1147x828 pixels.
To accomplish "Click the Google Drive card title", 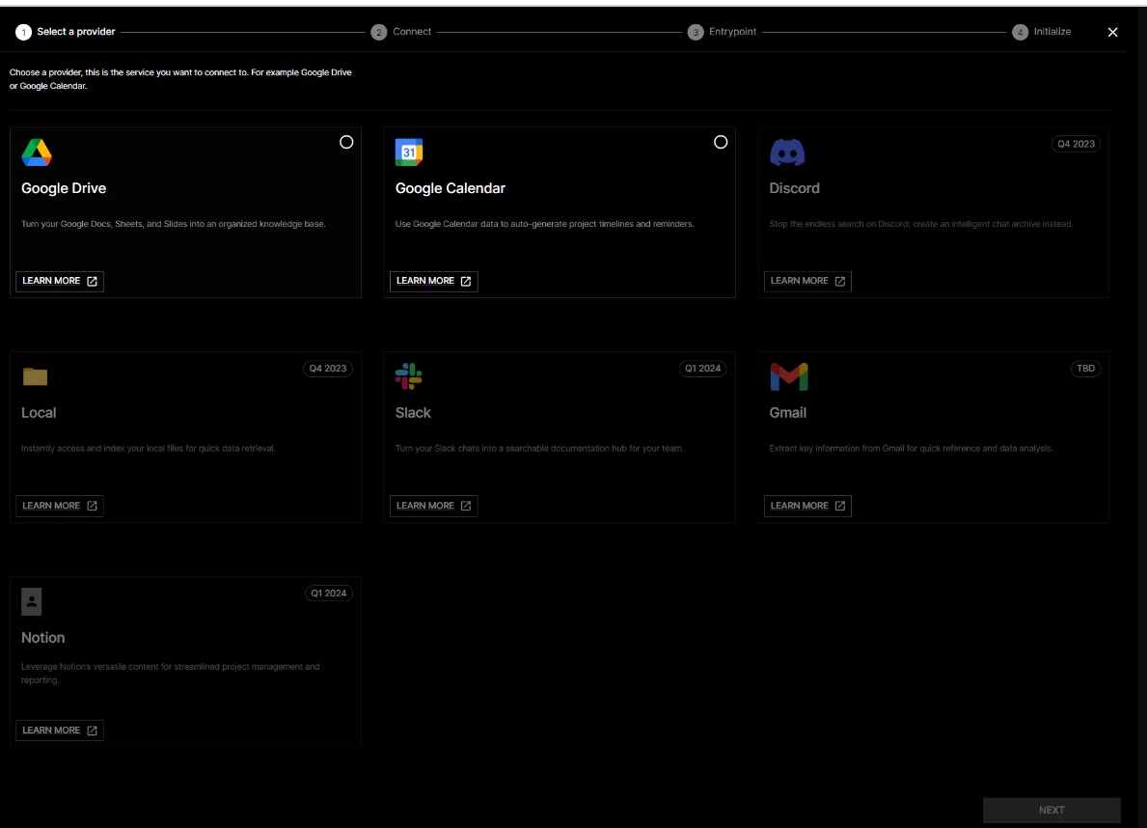I will point(64,188).
